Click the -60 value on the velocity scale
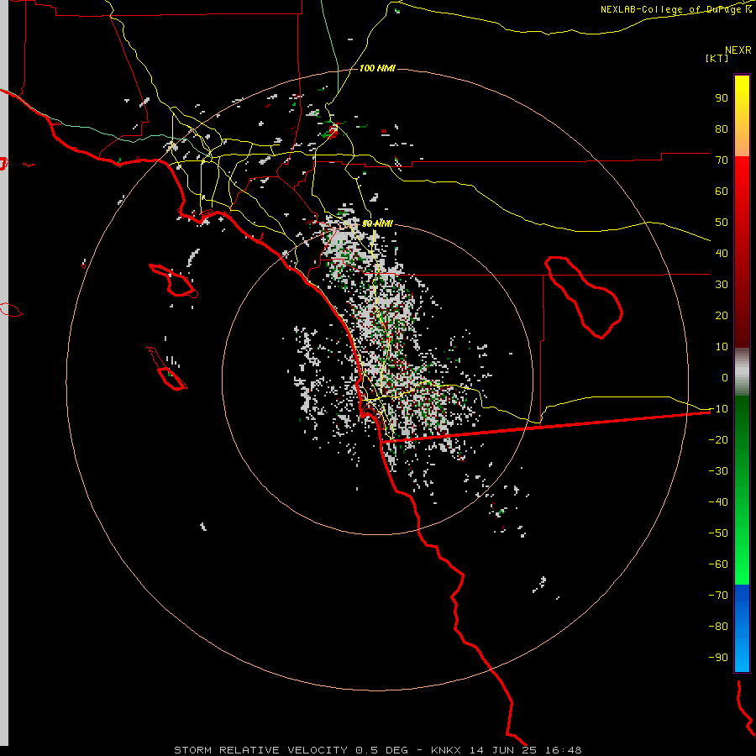 [x=718, y=564]
